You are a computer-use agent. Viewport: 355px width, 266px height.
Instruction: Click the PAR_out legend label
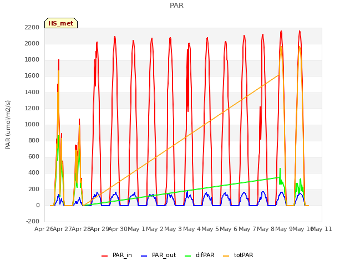click(164, 255)
